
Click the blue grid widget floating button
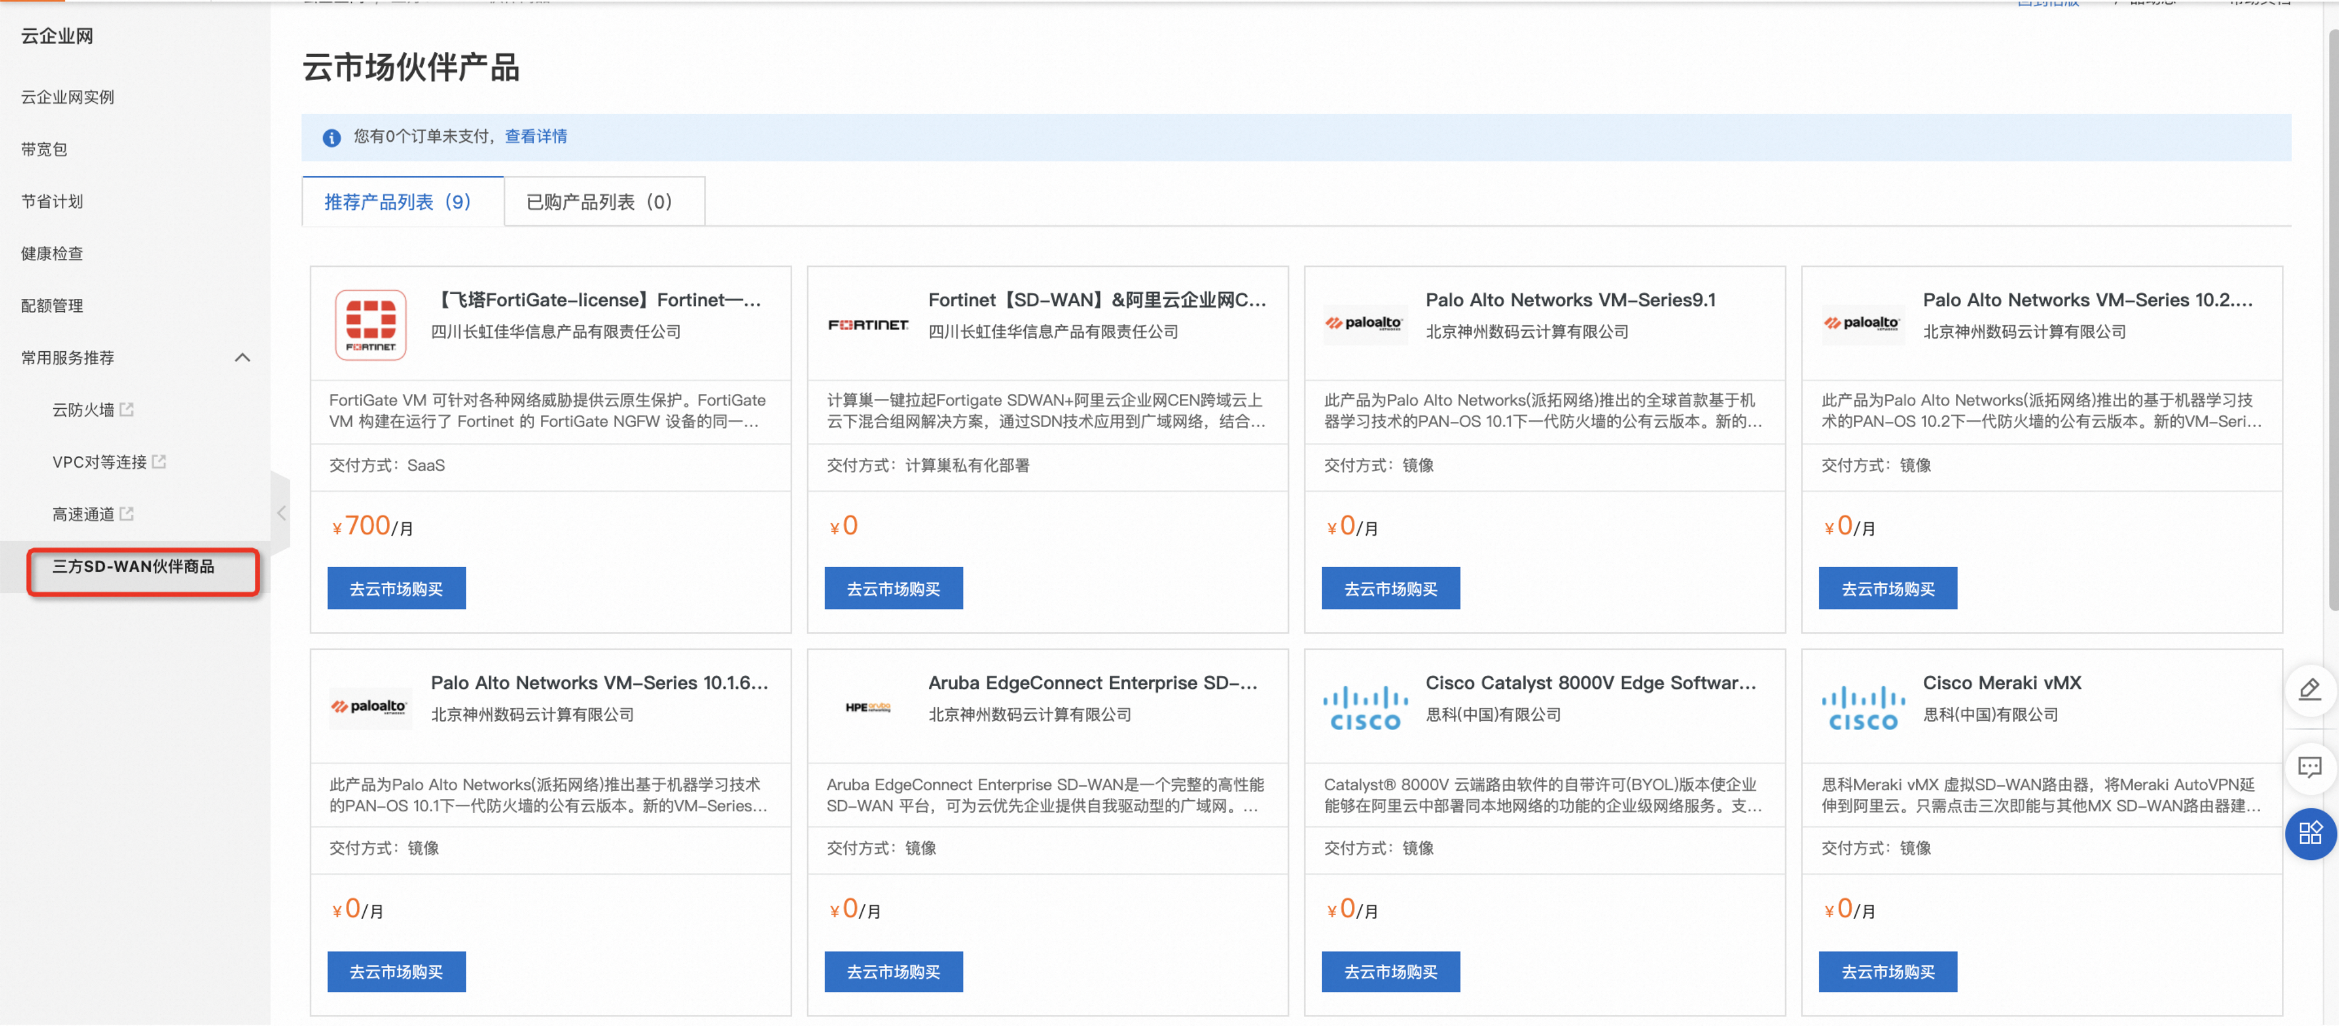click(2309, 832)
